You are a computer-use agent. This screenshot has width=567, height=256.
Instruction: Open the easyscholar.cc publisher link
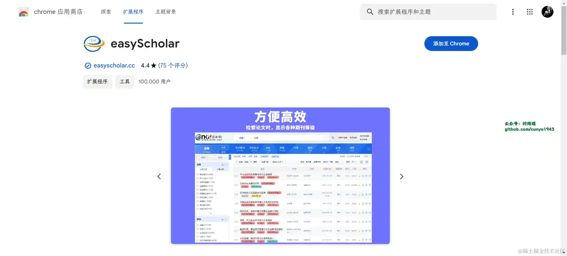click(x=114, y=65)
